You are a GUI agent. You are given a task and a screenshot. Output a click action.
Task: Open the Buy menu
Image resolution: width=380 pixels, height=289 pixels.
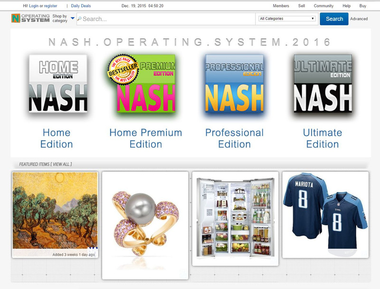[363, 6]
